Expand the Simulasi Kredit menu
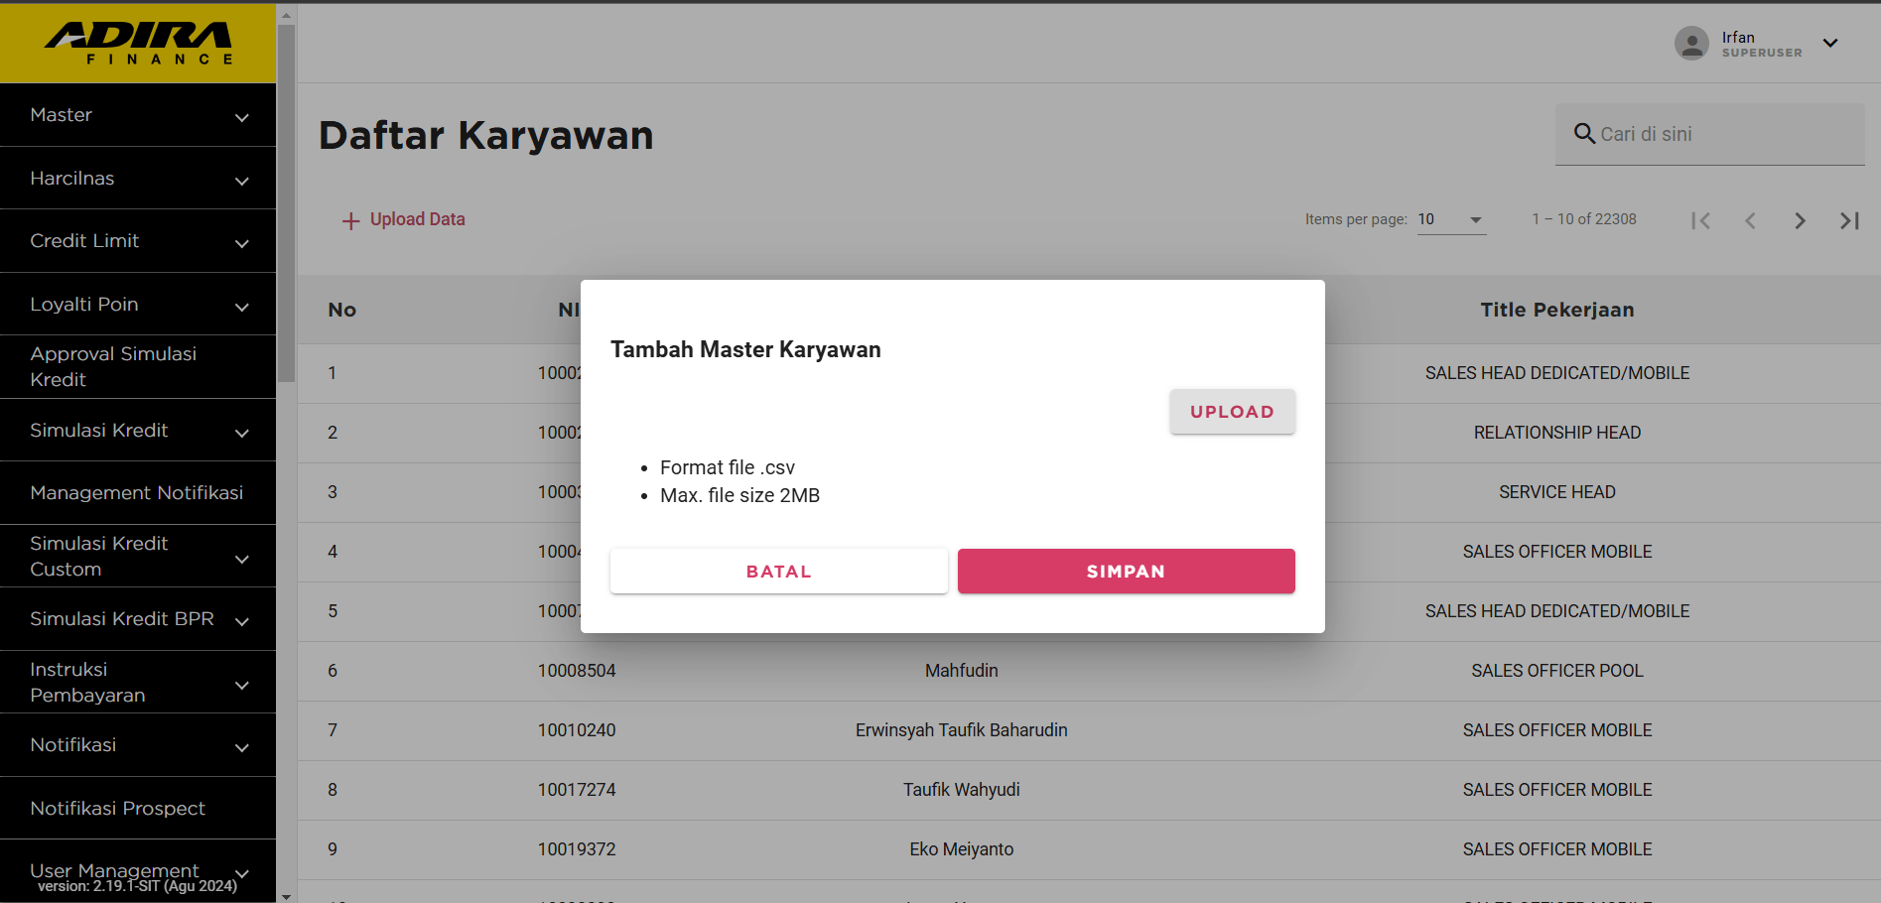1881x903 pixels. pos(138,431)
